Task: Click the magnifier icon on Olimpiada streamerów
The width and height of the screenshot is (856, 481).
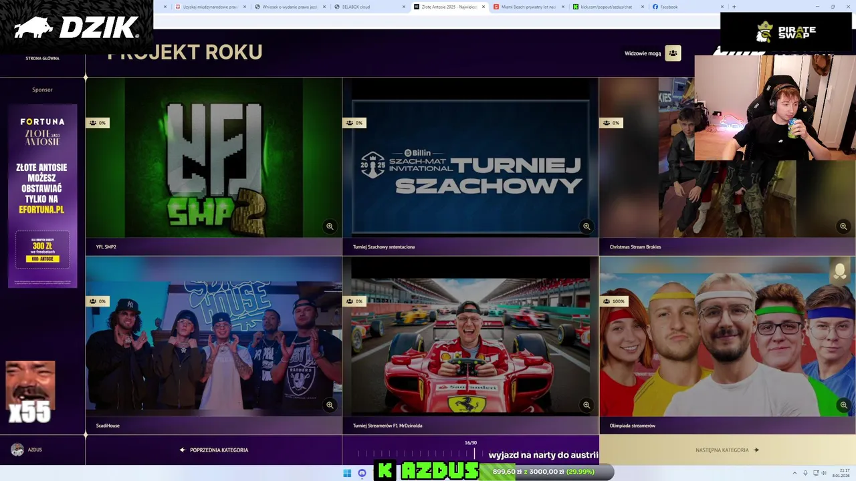Action: (843, 405)
